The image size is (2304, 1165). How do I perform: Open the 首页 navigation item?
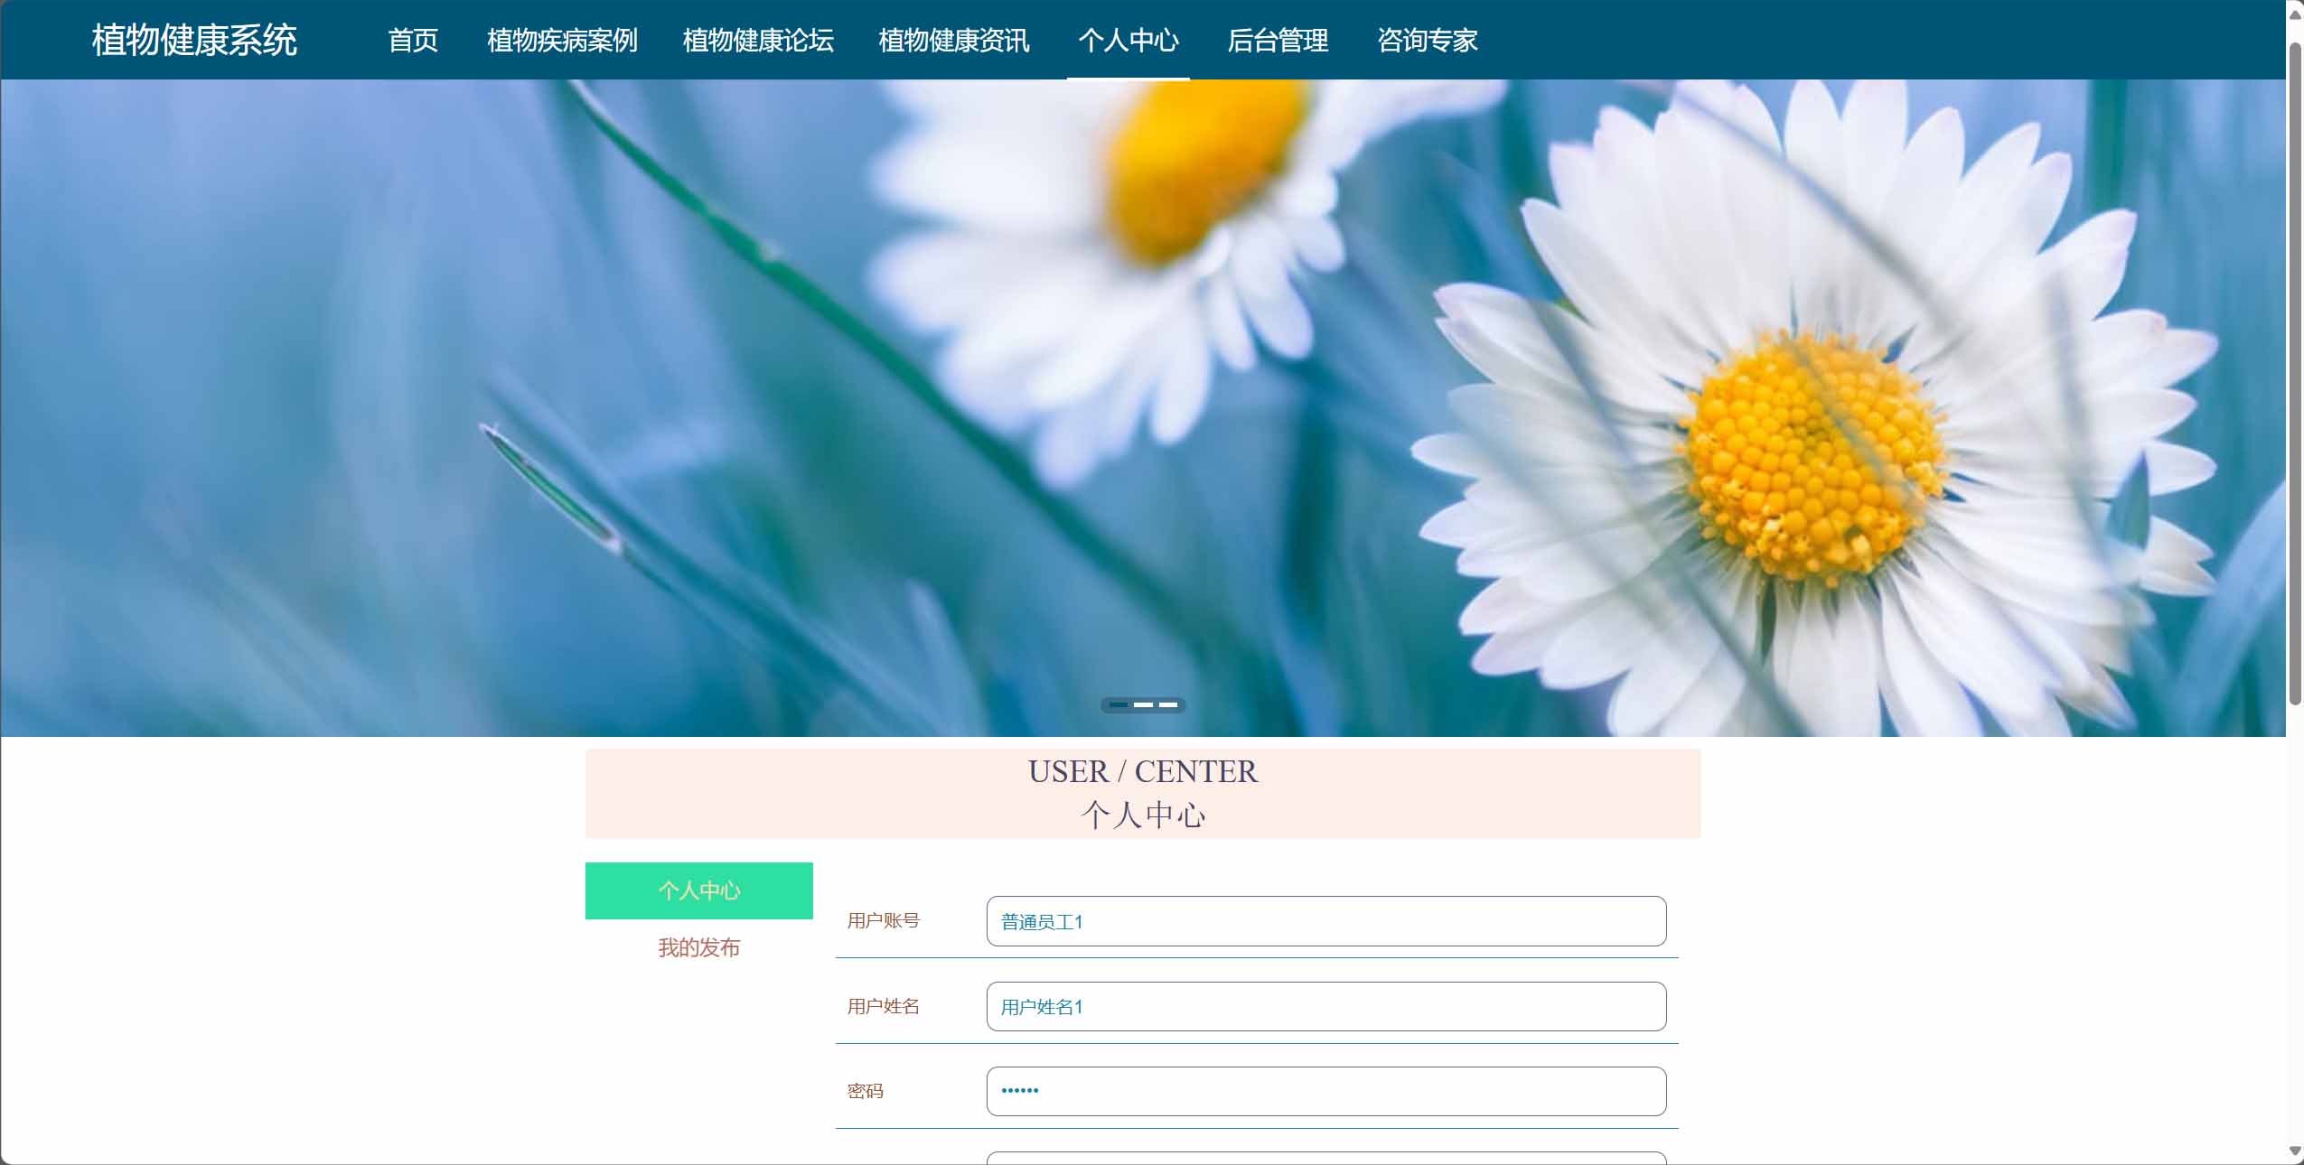(413, 40)
